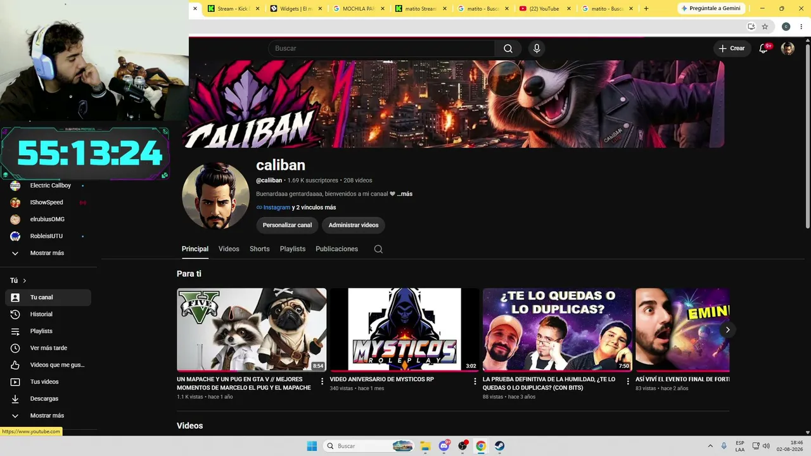Switch to the Publicaciones tab
This screenshot has width=811, height=456.
[337, 249]
